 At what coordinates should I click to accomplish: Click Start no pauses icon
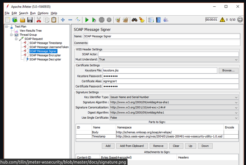coord(94,20)
